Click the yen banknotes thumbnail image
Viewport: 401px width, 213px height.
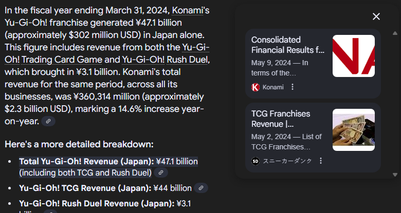[x=354, y=130]
